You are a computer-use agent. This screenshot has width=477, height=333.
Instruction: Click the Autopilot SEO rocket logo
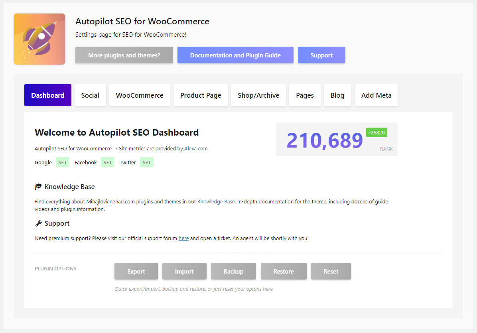pyautogui.click(x=39, y=39)
